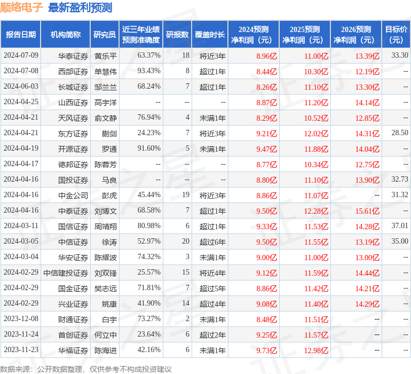Image resolution: width=411 pixels, height=374 pixels.
Task: Select the 2024预测净利润 column header
Action: 254,34
